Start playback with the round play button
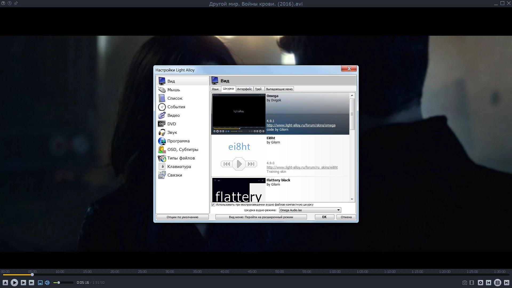Image resolution: width=512 pixels, height=288 pixels. (14, 283)
